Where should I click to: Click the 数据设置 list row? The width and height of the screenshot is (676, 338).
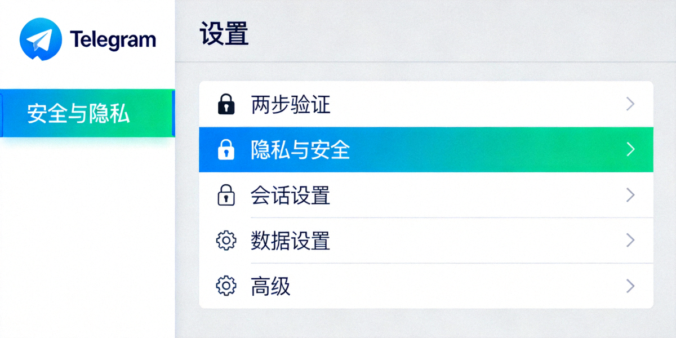(394, 241)
